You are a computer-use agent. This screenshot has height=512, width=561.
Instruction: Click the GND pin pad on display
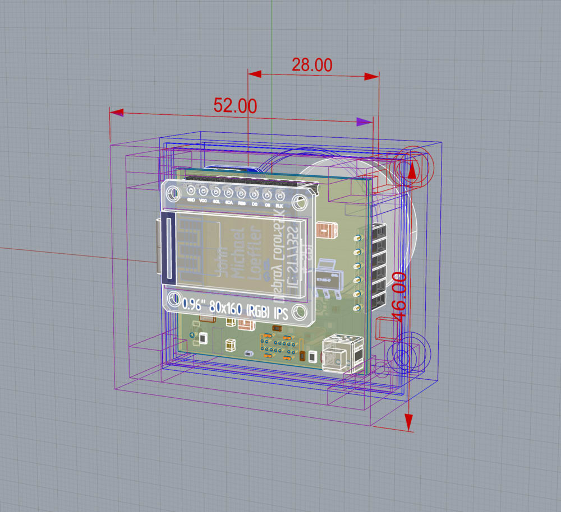[x=191, y=190]
